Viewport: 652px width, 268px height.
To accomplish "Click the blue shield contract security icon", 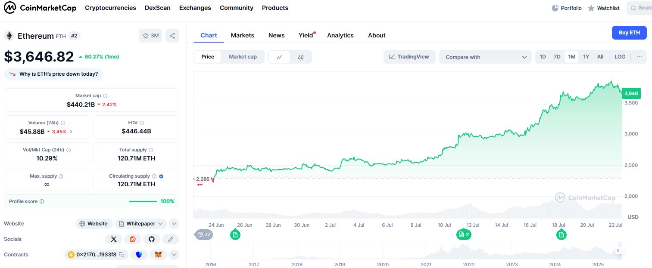I will pos(139,255).
